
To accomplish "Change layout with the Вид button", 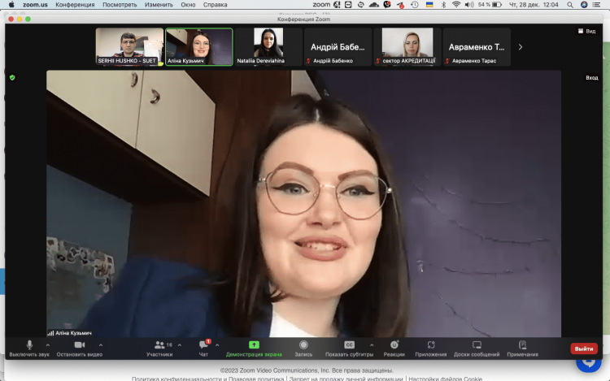I will (586, 31).
